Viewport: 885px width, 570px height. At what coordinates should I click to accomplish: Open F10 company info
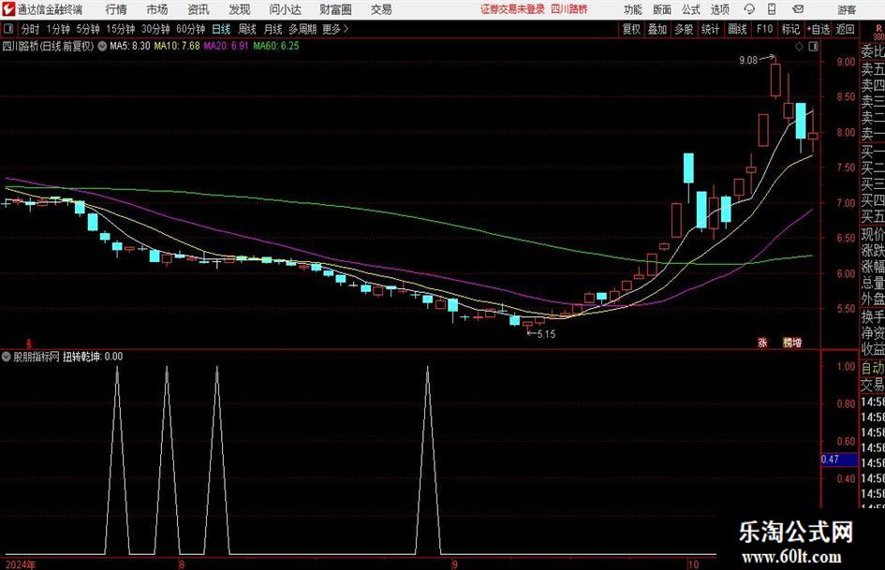(764, 29)
